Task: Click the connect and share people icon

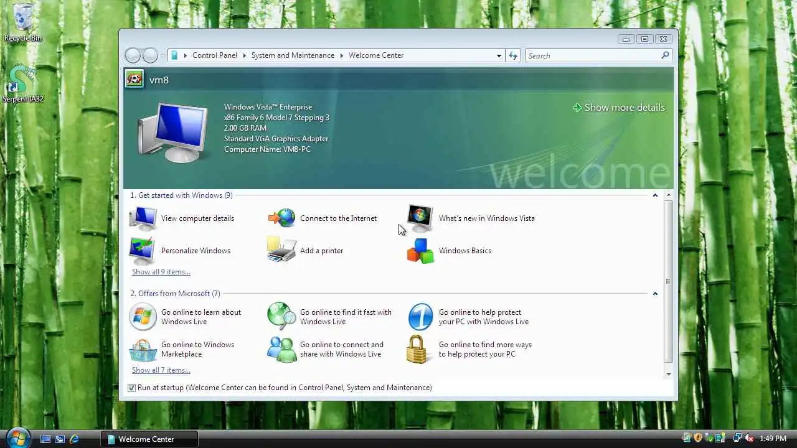Action: click(x=281, y=349)
